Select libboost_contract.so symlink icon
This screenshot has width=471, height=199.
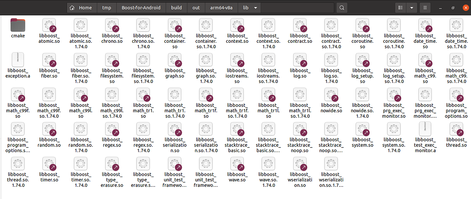click(x=301, y=25)
